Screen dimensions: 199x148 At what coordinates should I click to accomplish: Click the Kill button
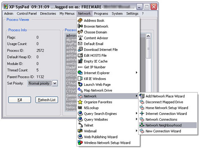click(x=20, y=100)
